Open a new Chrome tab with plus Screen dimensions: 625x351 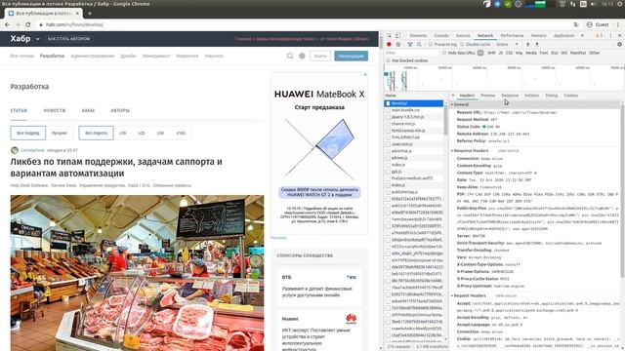(90, 13)
